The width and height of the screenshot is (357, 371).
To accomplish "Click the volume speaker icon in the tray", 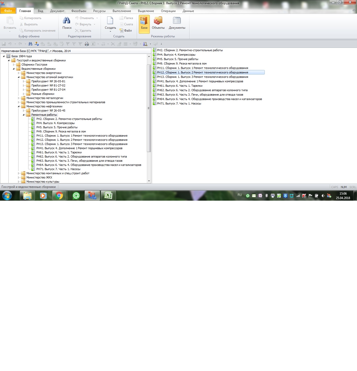I will [x=323, y=196].
